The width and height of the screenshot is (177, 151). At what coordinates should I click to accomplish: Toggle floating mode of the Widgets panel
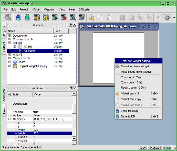click(x=71, y=25)
